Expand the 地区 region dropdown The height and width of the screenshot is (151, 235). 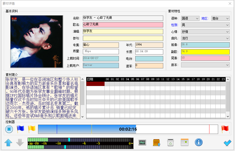pyautogui.click(x=220, y=18)
